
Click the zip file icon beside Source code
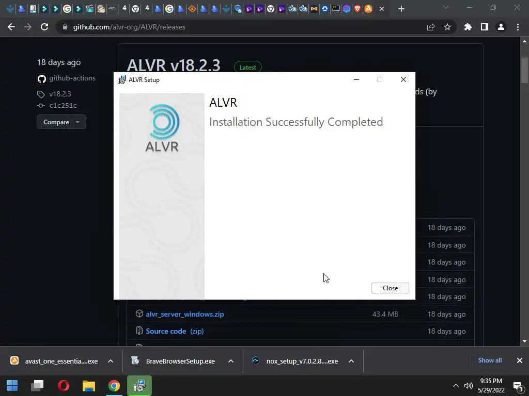coord(139,331)
